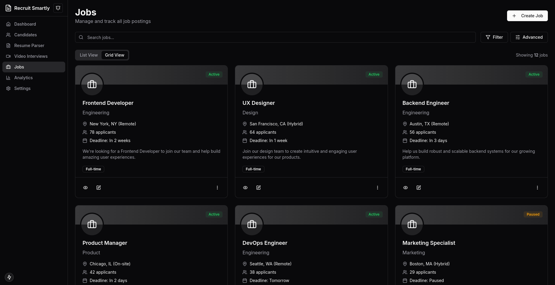Screen dimensions: 555x285
Task: Click the Full-time tag on Backend Engineer
Action: pyautogui.click(x=413, y=169)
